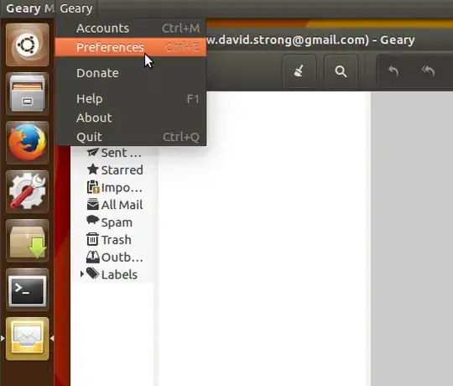Select the Outbox folder
453x386 pixels.
(115, 257)
